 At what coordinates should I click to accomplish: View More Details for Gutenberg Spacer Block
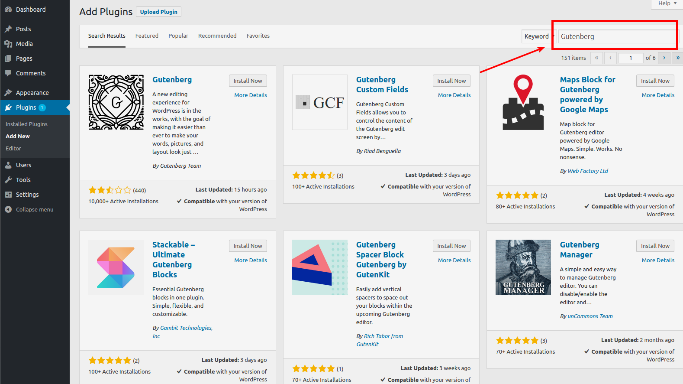(454, 260)
